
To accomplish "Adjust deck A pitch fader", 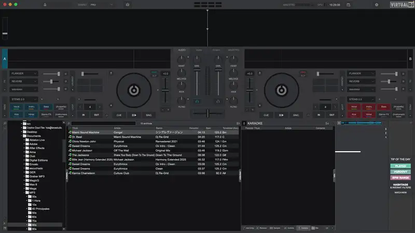I will tap(165, 90).
